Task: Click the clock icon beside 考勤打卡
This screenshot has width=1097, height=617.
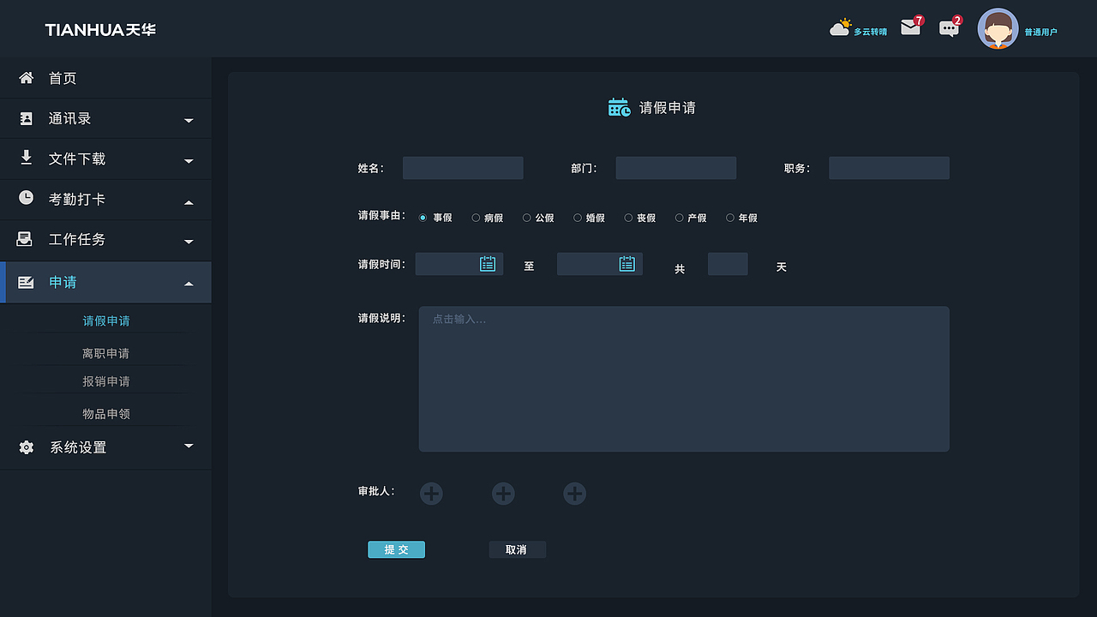Action: [x=25, y=199]
